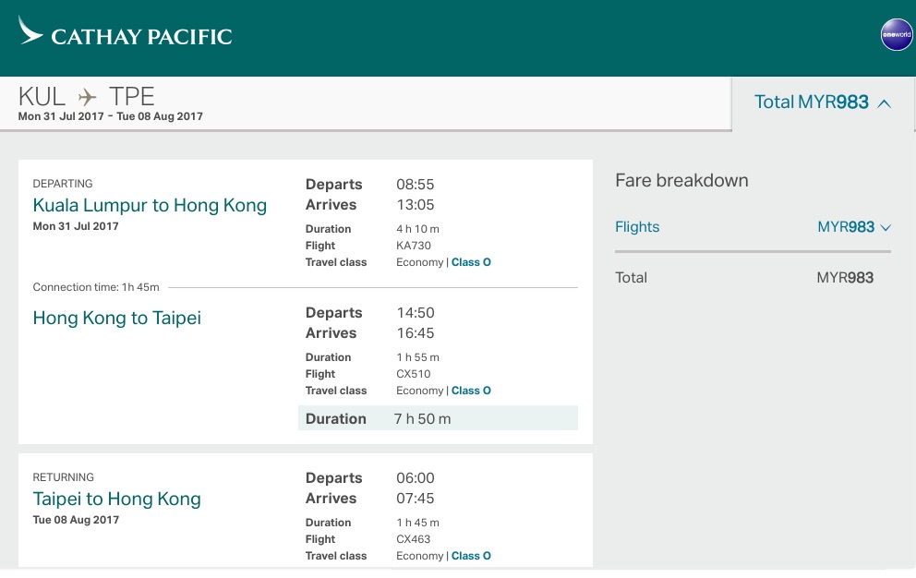Viewport: 916px width, 578px height.
Task: Click the departure time 08:55
Action: tap(416, 185)
